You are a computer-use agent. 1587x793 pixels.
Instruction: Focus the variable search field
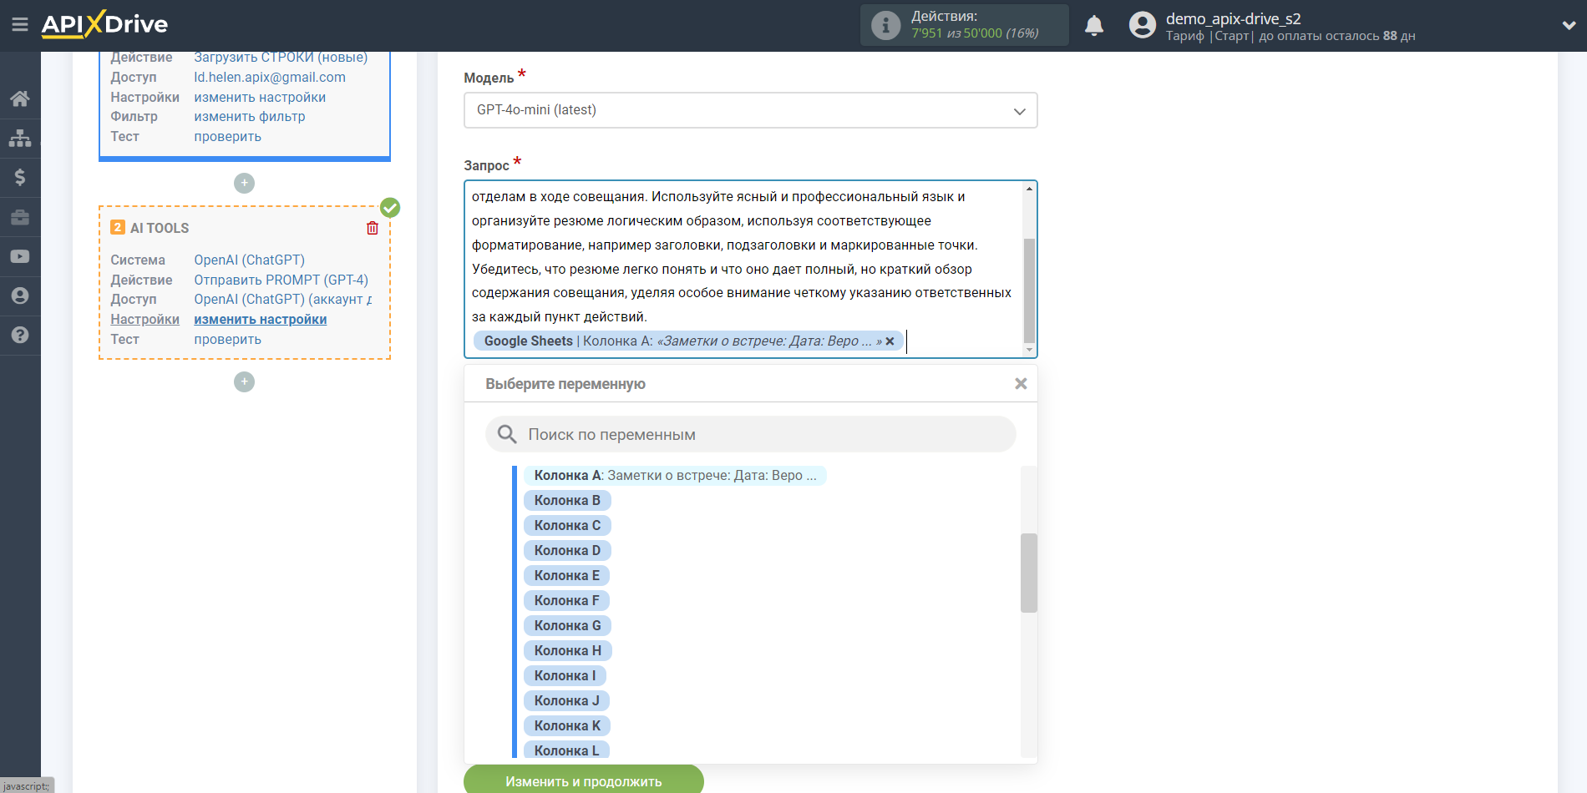click(750, 434)
